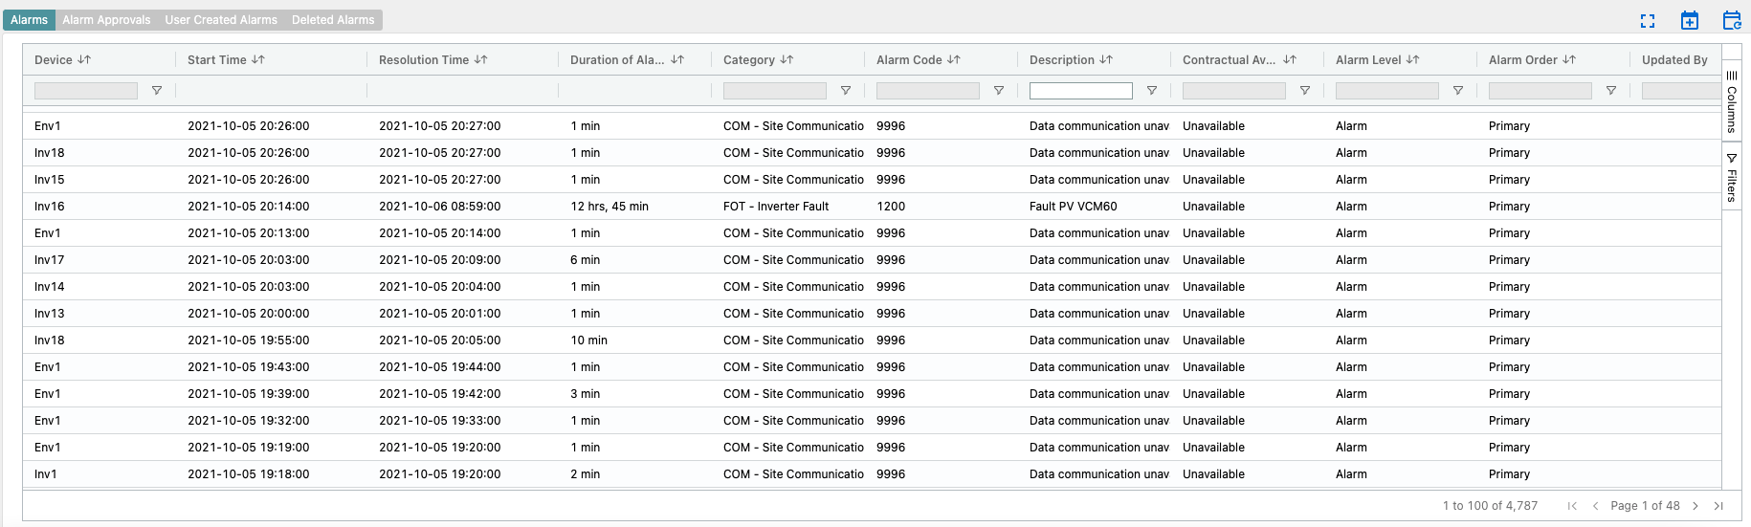Enter fullscreen mode for the alarms table
Screen dimensions: 1751x527
[x=1648, y=21]
